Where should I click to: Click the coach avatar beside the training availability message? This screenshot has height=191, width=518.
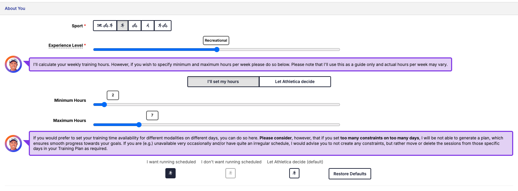click(x=14, y=144)
